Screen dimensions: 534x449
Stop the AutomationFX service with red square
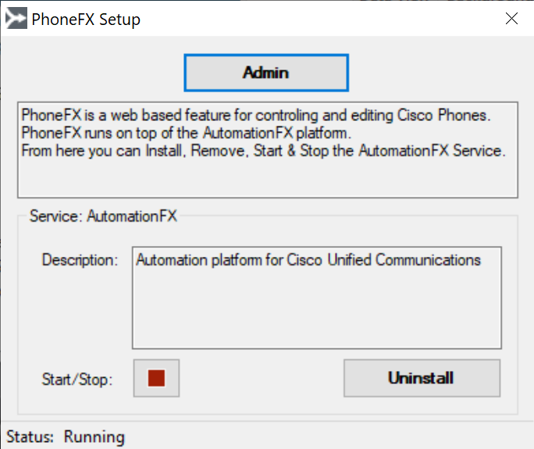(156, 378)
